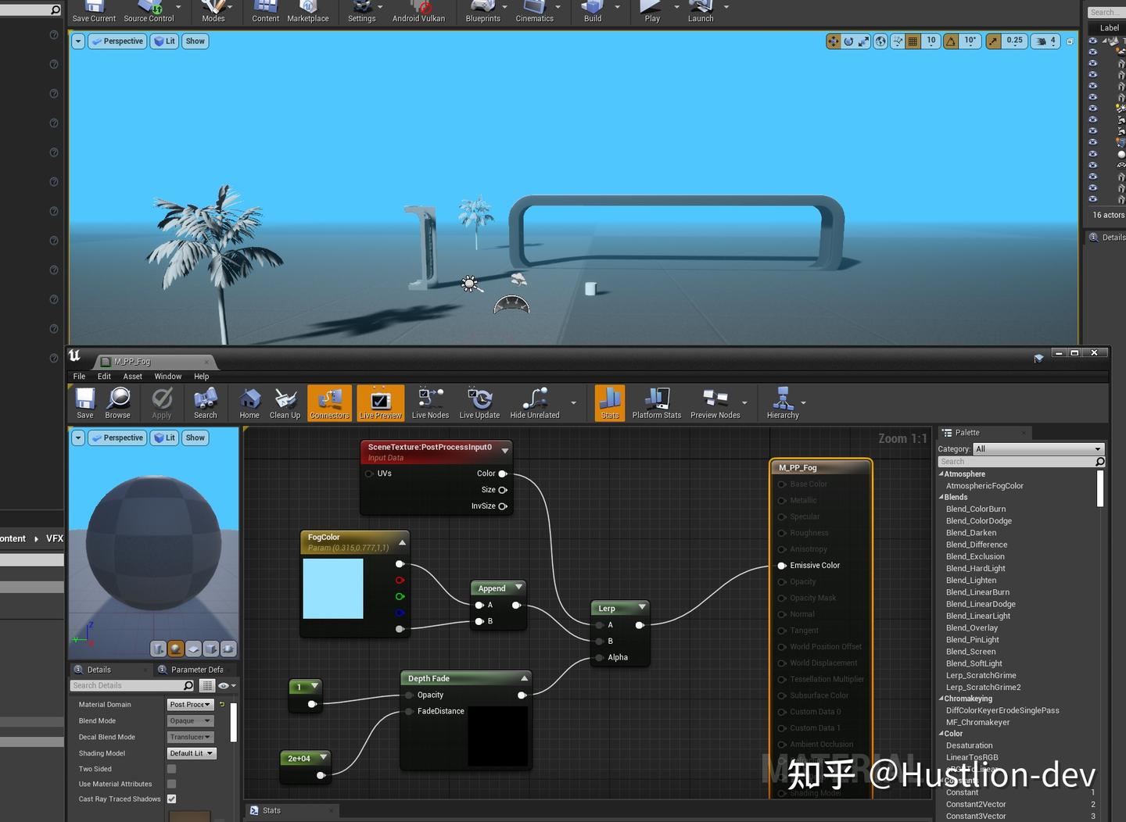This screenshot has height=822, width=1126.
Task: Click the FogColor color swatch
Action: click(332, 588)
